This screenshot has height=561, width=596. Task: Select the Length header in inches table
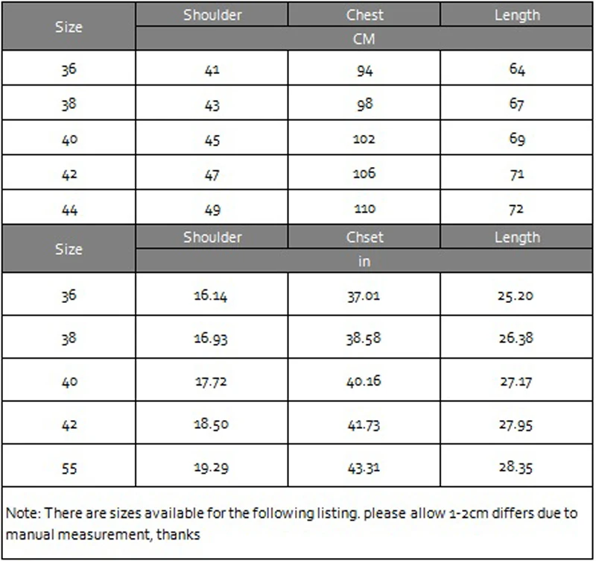pos(516,237)
